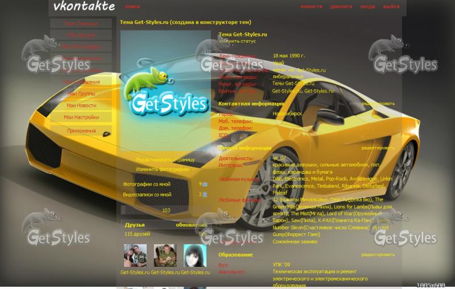
Task: Open Мои Группы in the sidebar
Action: (81, 94)
